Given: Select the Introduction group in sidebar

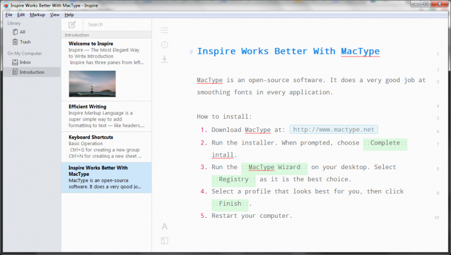Looking at the screenshot, I should click(32, 72).
